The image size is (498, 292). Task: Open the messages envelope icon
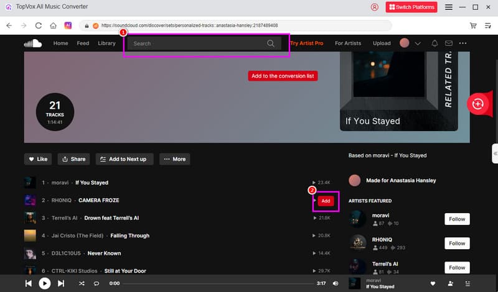coord(448,43)
